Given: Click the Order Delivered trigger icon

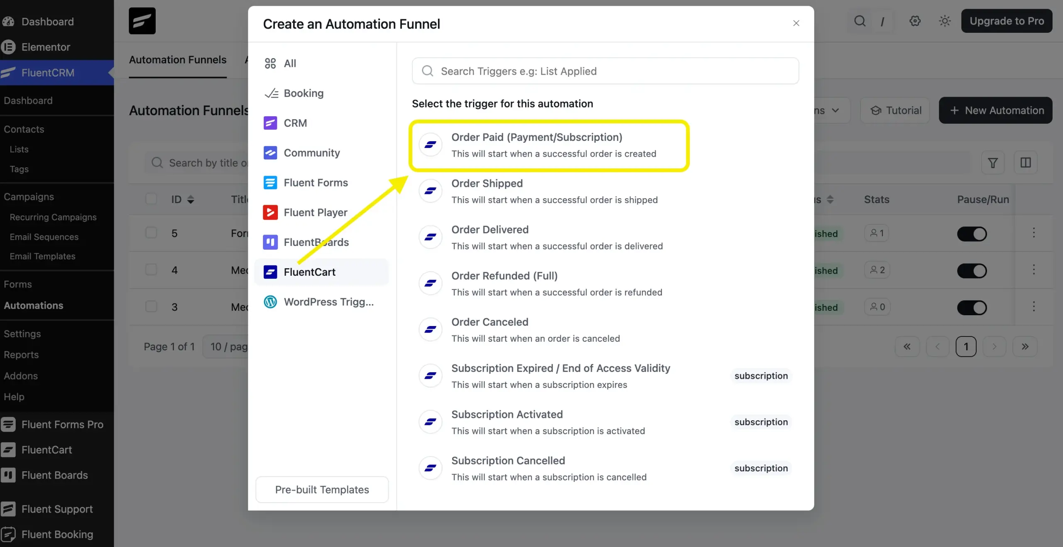Looking at the screenshot, I should 430,237.
